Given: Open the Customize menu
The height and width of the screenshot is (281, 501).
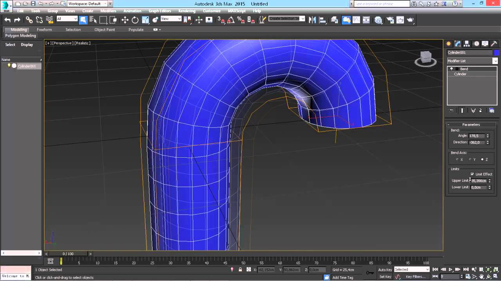Looking at the screenshot, I should 212,11.
